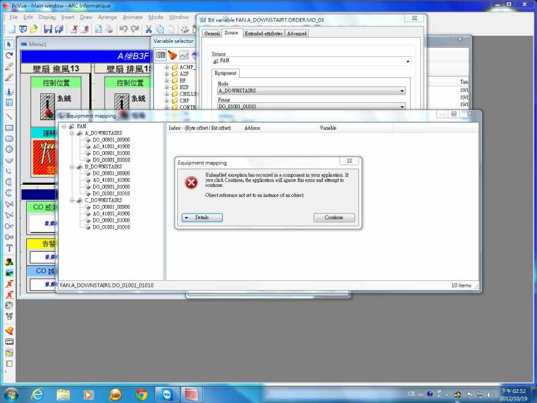The image size is (537, 403).
Task: Open Windows Explorer from the taskbar
Action: point(63,395)
